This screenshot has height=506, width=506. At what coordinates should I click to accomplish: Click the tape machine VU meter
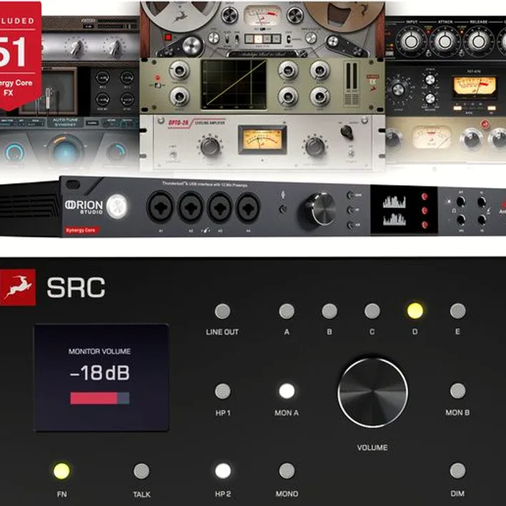[262, 15]
